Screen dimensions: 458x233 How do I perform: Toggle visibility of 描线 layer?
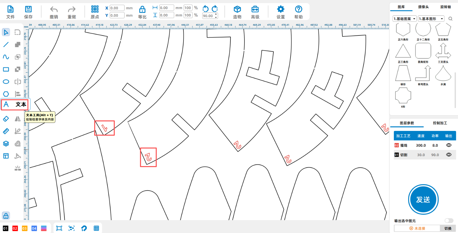pyautogui.click(x=449, y=145)
